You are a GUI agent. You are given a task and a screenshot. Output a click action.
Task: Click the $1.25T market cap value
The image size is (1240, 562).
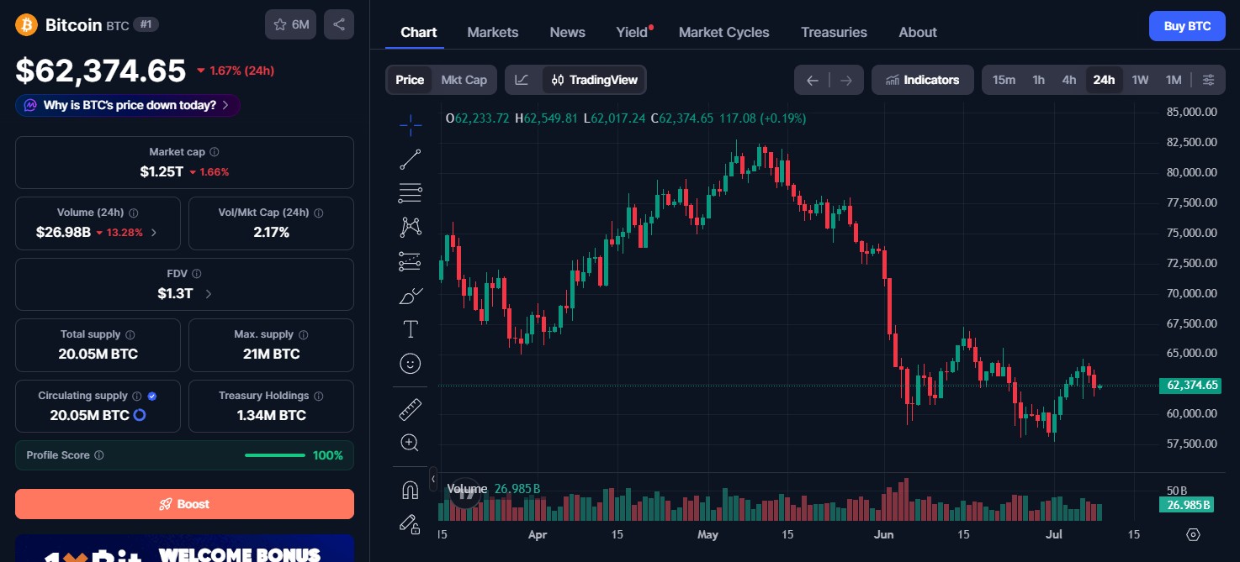[x=162, y=171]
